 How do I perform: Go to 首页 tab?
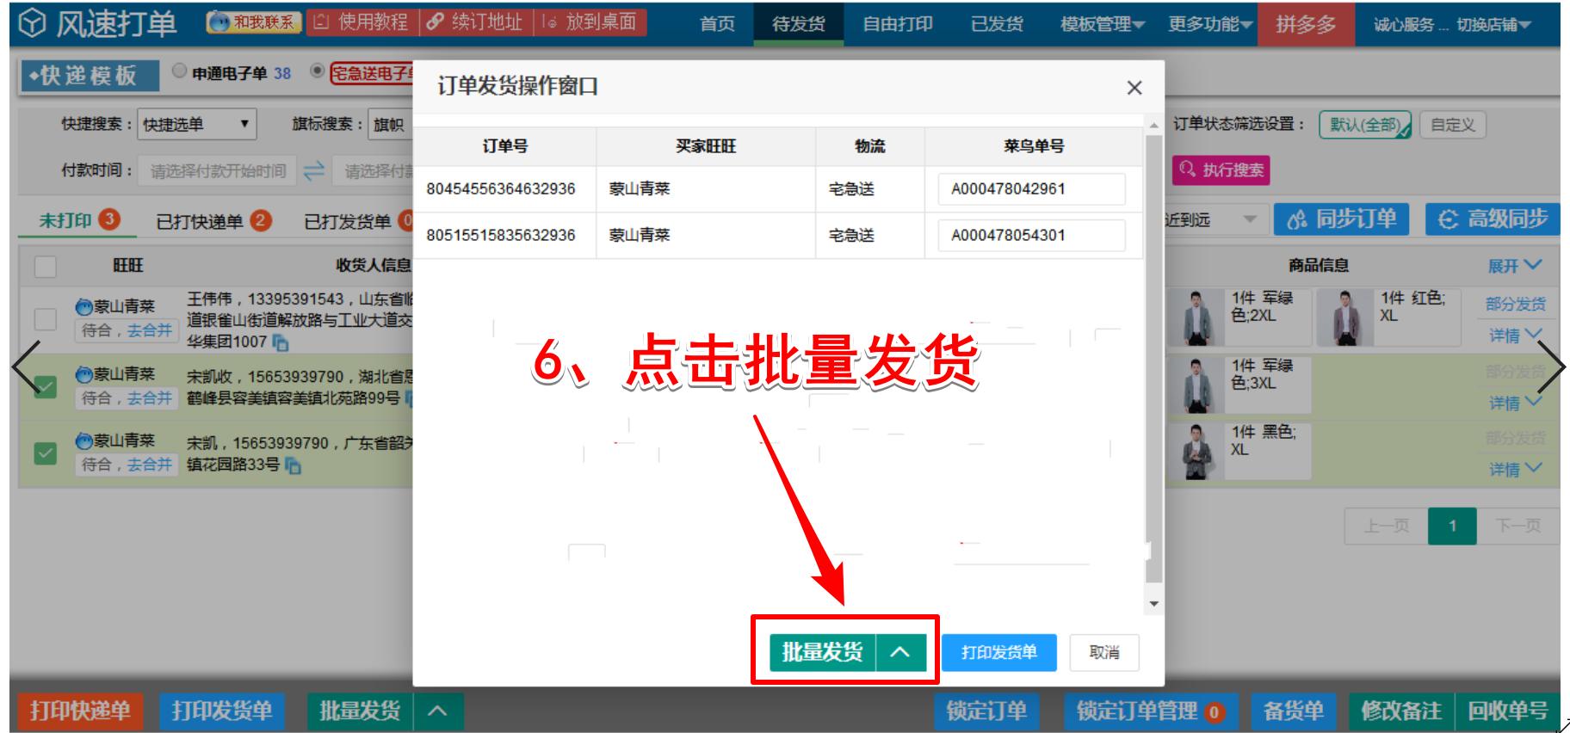(x=717, y=24)
